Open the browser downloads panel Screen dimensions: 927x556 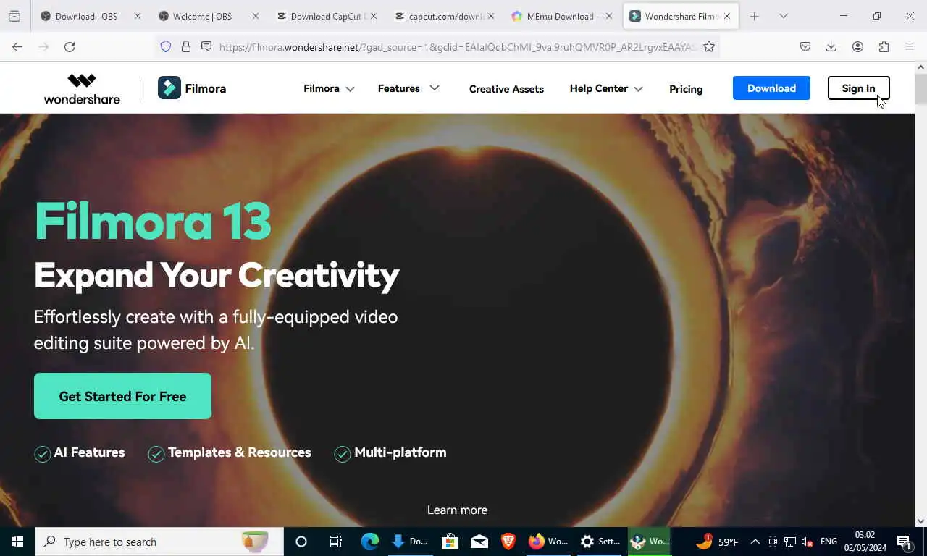tap(831, 46)
